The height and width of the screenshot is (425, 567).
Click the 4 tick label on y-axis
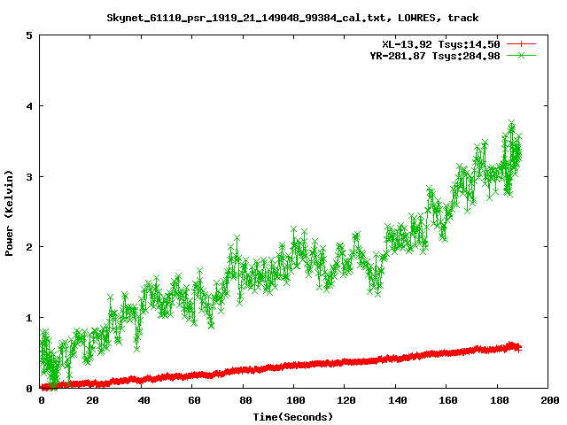pos(30,105)
